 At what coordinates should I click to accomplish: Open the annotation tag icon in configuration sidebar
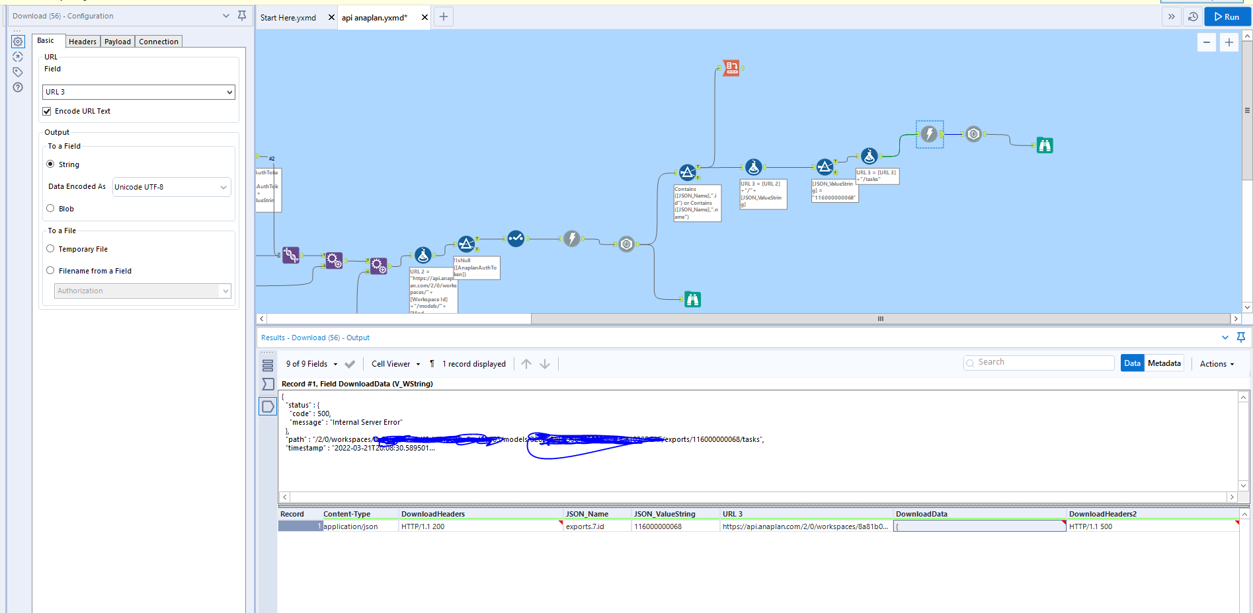pos(18,72)
